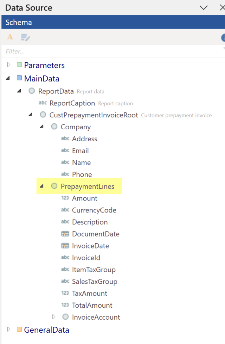225x344 pixels.
Task: Select the highlighted PrepaymentLines node
Action: [x=87, y=186]
